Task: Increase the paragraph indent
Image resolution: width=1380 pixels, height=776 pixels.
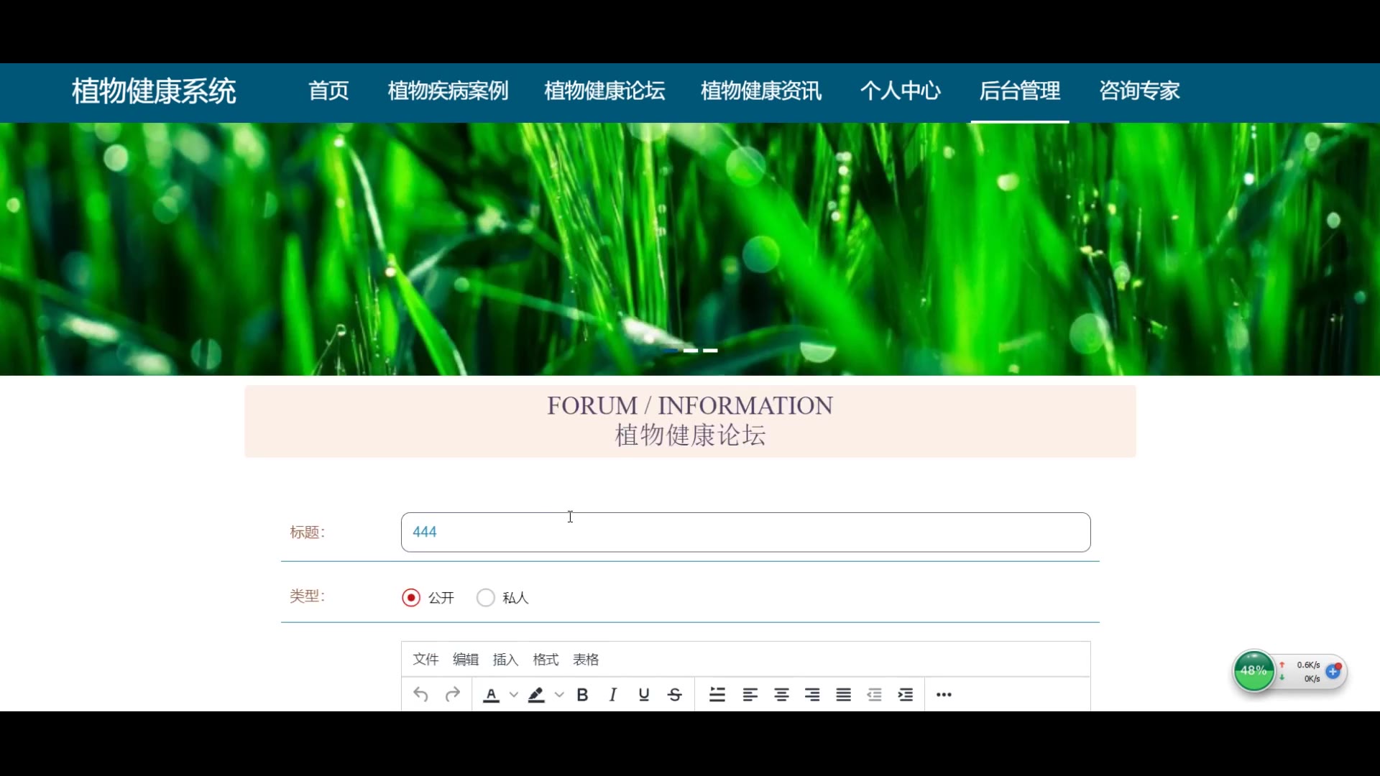Action: pos(906,695)
